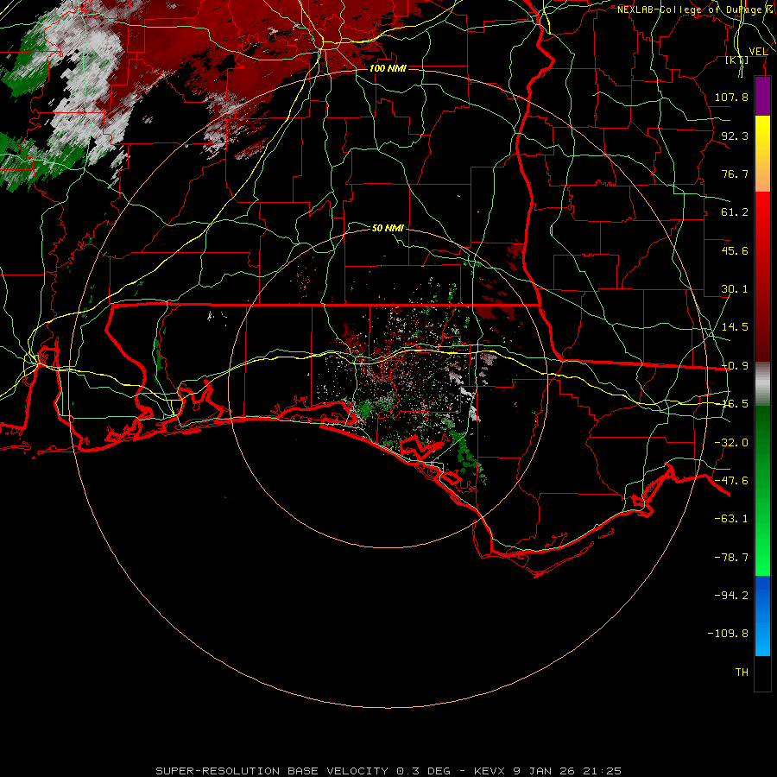Select the 107.8 scale value

point(731,97)
